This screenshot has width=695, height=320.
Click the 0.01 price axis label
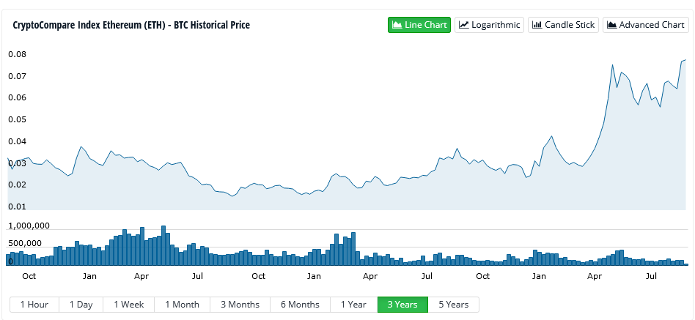tap(17, 206)
